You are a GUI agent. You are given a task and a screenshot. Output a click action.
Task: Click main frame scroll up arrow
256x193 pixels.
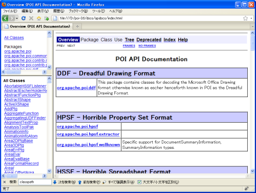(252, 33)
